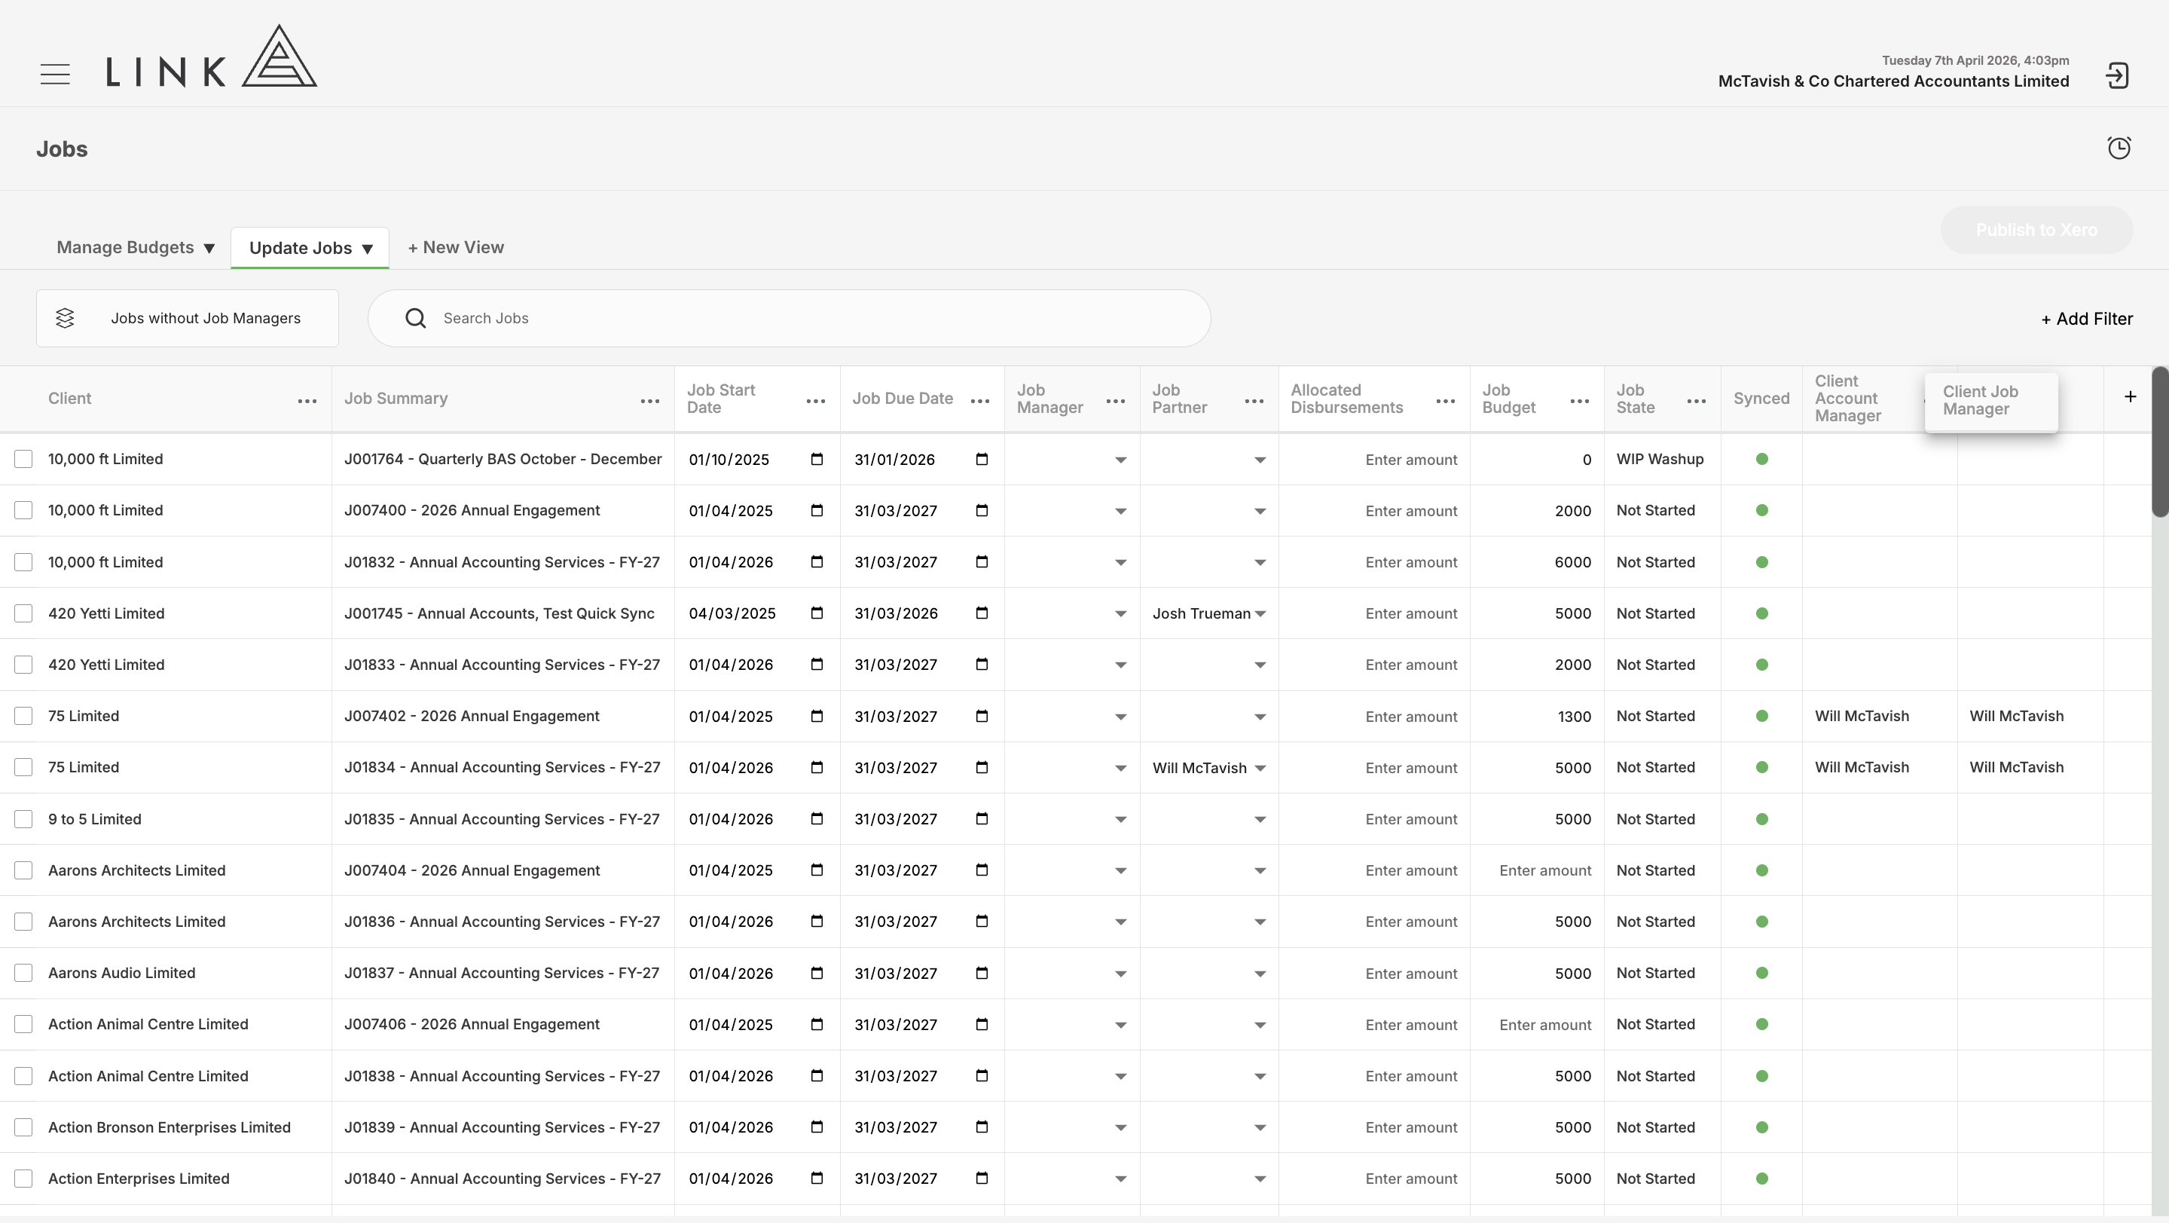Select the Update Jobs tab
This screenshot has width=2169, height=1223.
(301, 249)
